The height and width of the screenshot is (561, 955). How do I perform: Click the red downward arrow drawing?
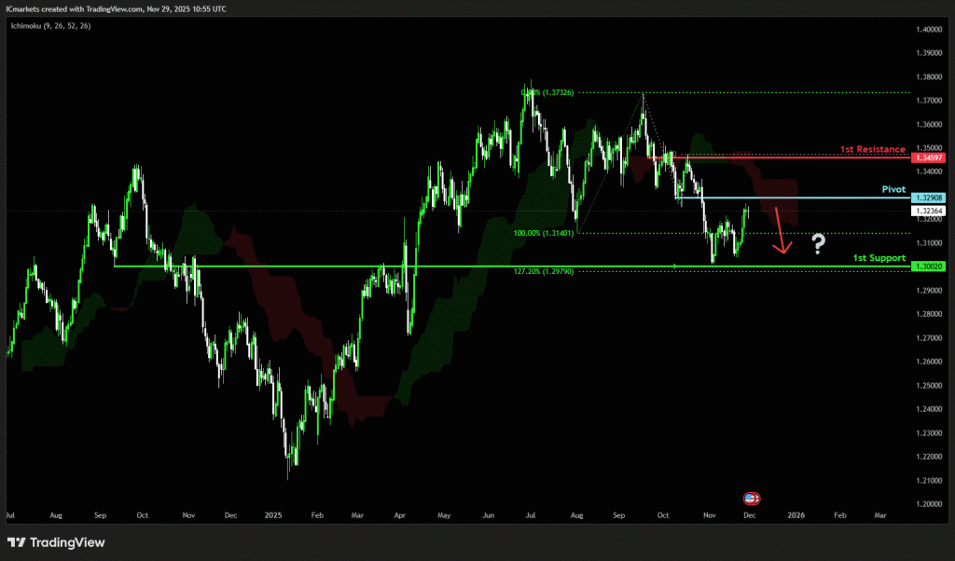click(782, 237)
